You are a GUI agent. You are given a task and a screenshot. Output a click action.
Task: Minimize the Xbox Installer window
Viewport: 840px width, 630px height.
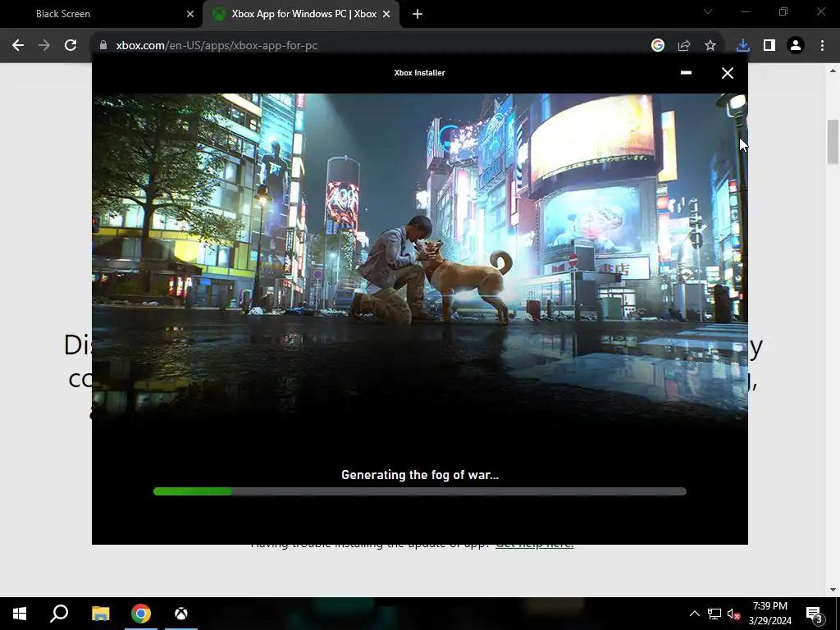tap(686, 73)
